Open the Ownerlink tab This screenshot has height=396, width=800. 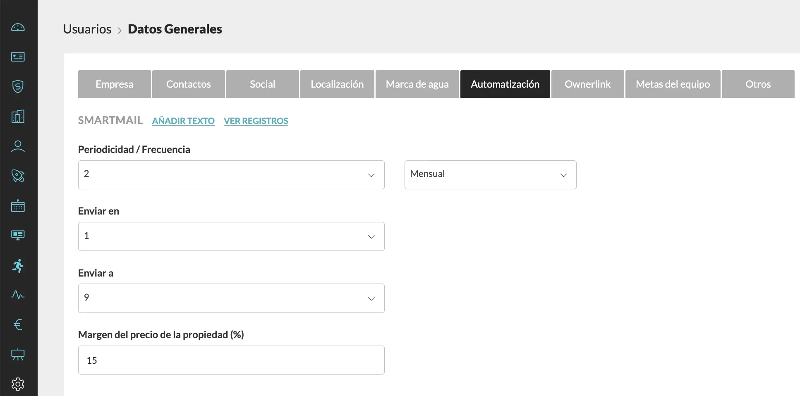pyautogui.click(x=588, y=84)
